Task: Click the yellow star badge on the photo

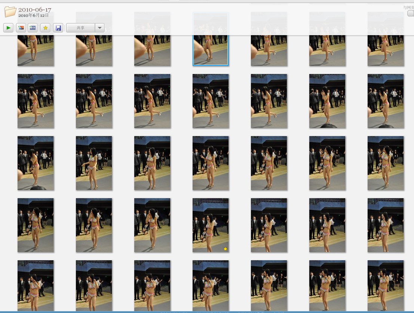Action: (x=225, y=249)
